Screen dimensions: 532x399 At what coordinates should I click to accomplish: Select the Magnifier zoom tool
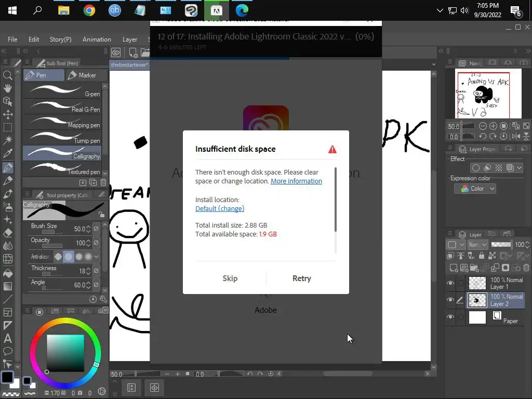[x=7, y=75]
